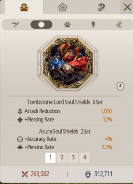Click the Tombstone Lord Piercing Rate icon
Viewport: 133px width, 184px height.
coord(20,120)
